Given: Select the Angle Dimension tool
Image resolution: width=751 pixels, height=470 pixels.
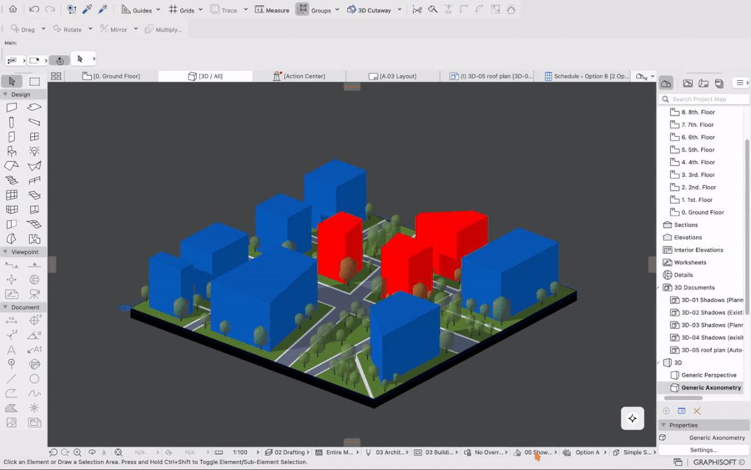Looking at the screenshot, I should [x=34, y=335].
